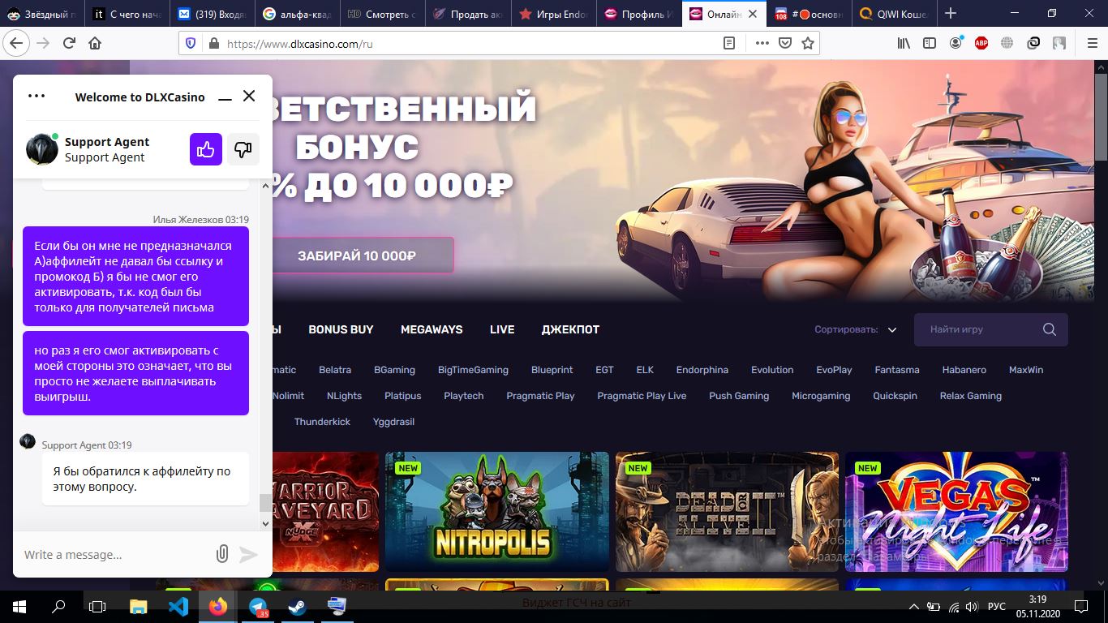The image size is (1108, 623).
Task: Filter games by Thunderkick provider
Action: click(x=322, y=422)
